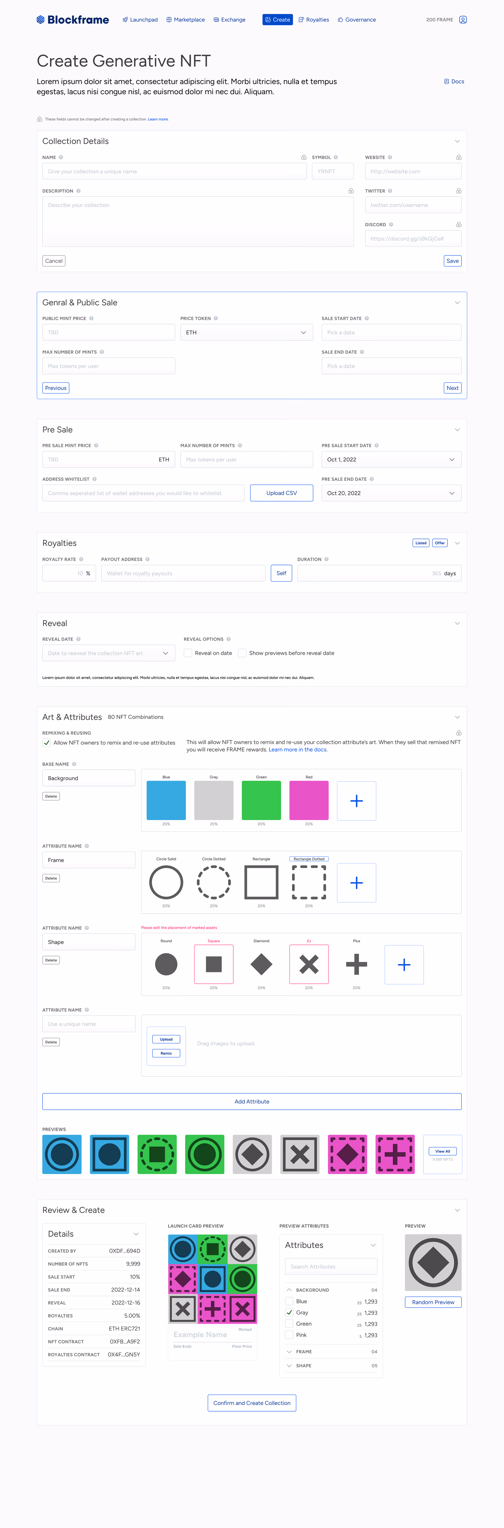Collapse the Genral & Public Sale section

[x=457, y=303]
